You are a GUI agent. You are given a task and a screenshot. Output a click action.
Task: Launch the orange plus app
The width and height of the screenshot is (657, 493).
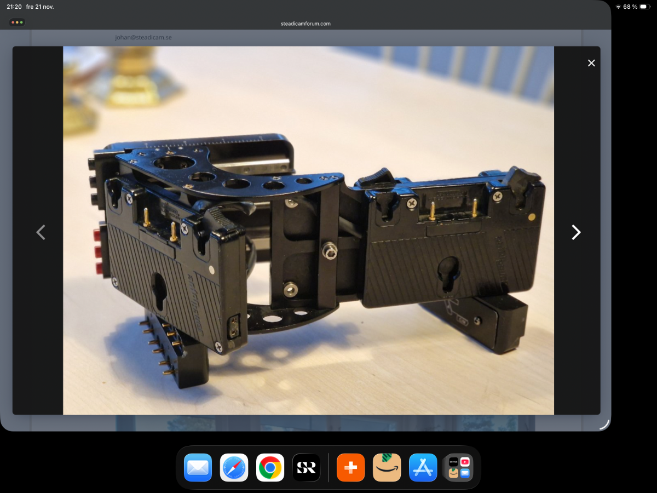coord(350,467)
